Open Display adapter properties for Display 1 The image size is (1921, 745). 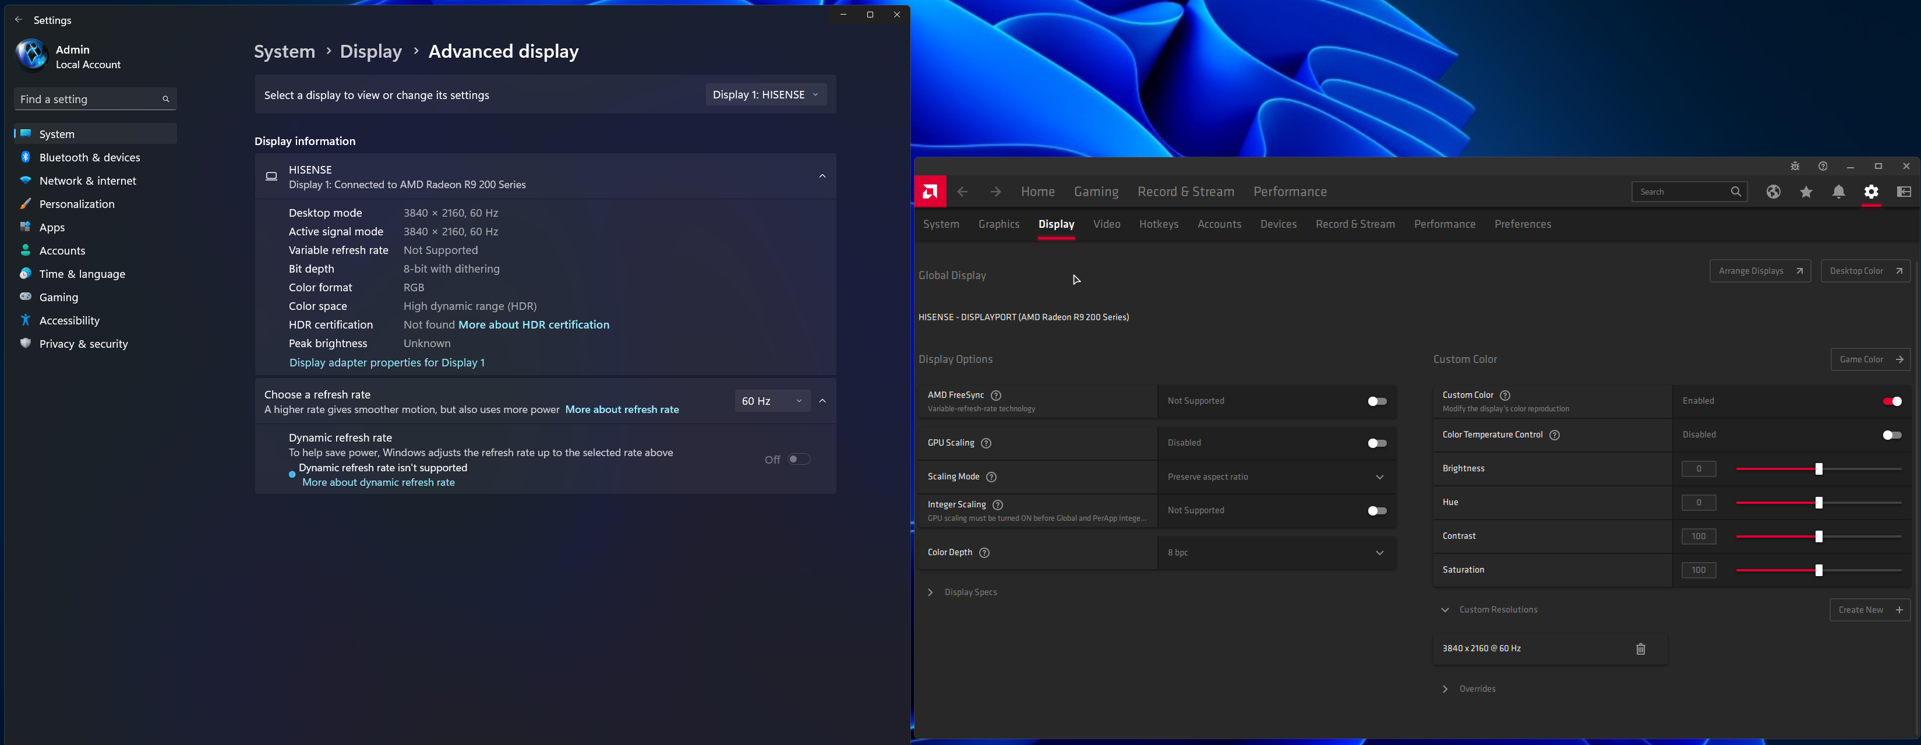coord(386,362)
